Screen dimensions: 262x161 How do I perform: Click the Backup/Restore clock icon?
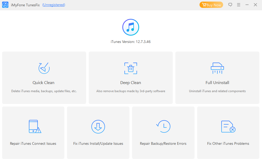pyautogui.click(x=163, y=126)
